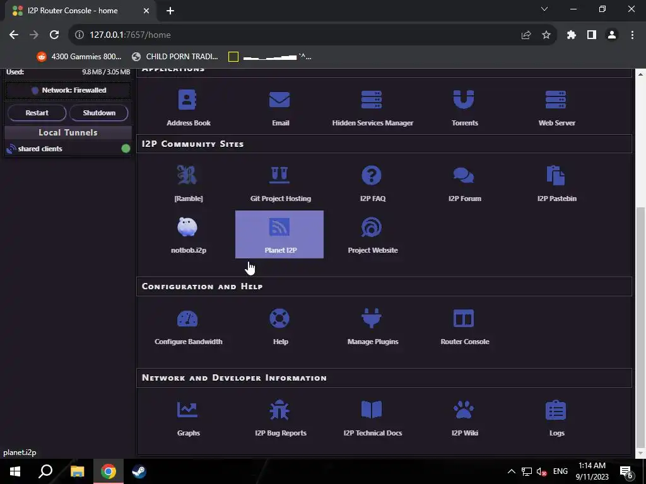This screenshot has height=484, width=646.
Task: Open Git Project Hosting site
Action: [280, 183]
